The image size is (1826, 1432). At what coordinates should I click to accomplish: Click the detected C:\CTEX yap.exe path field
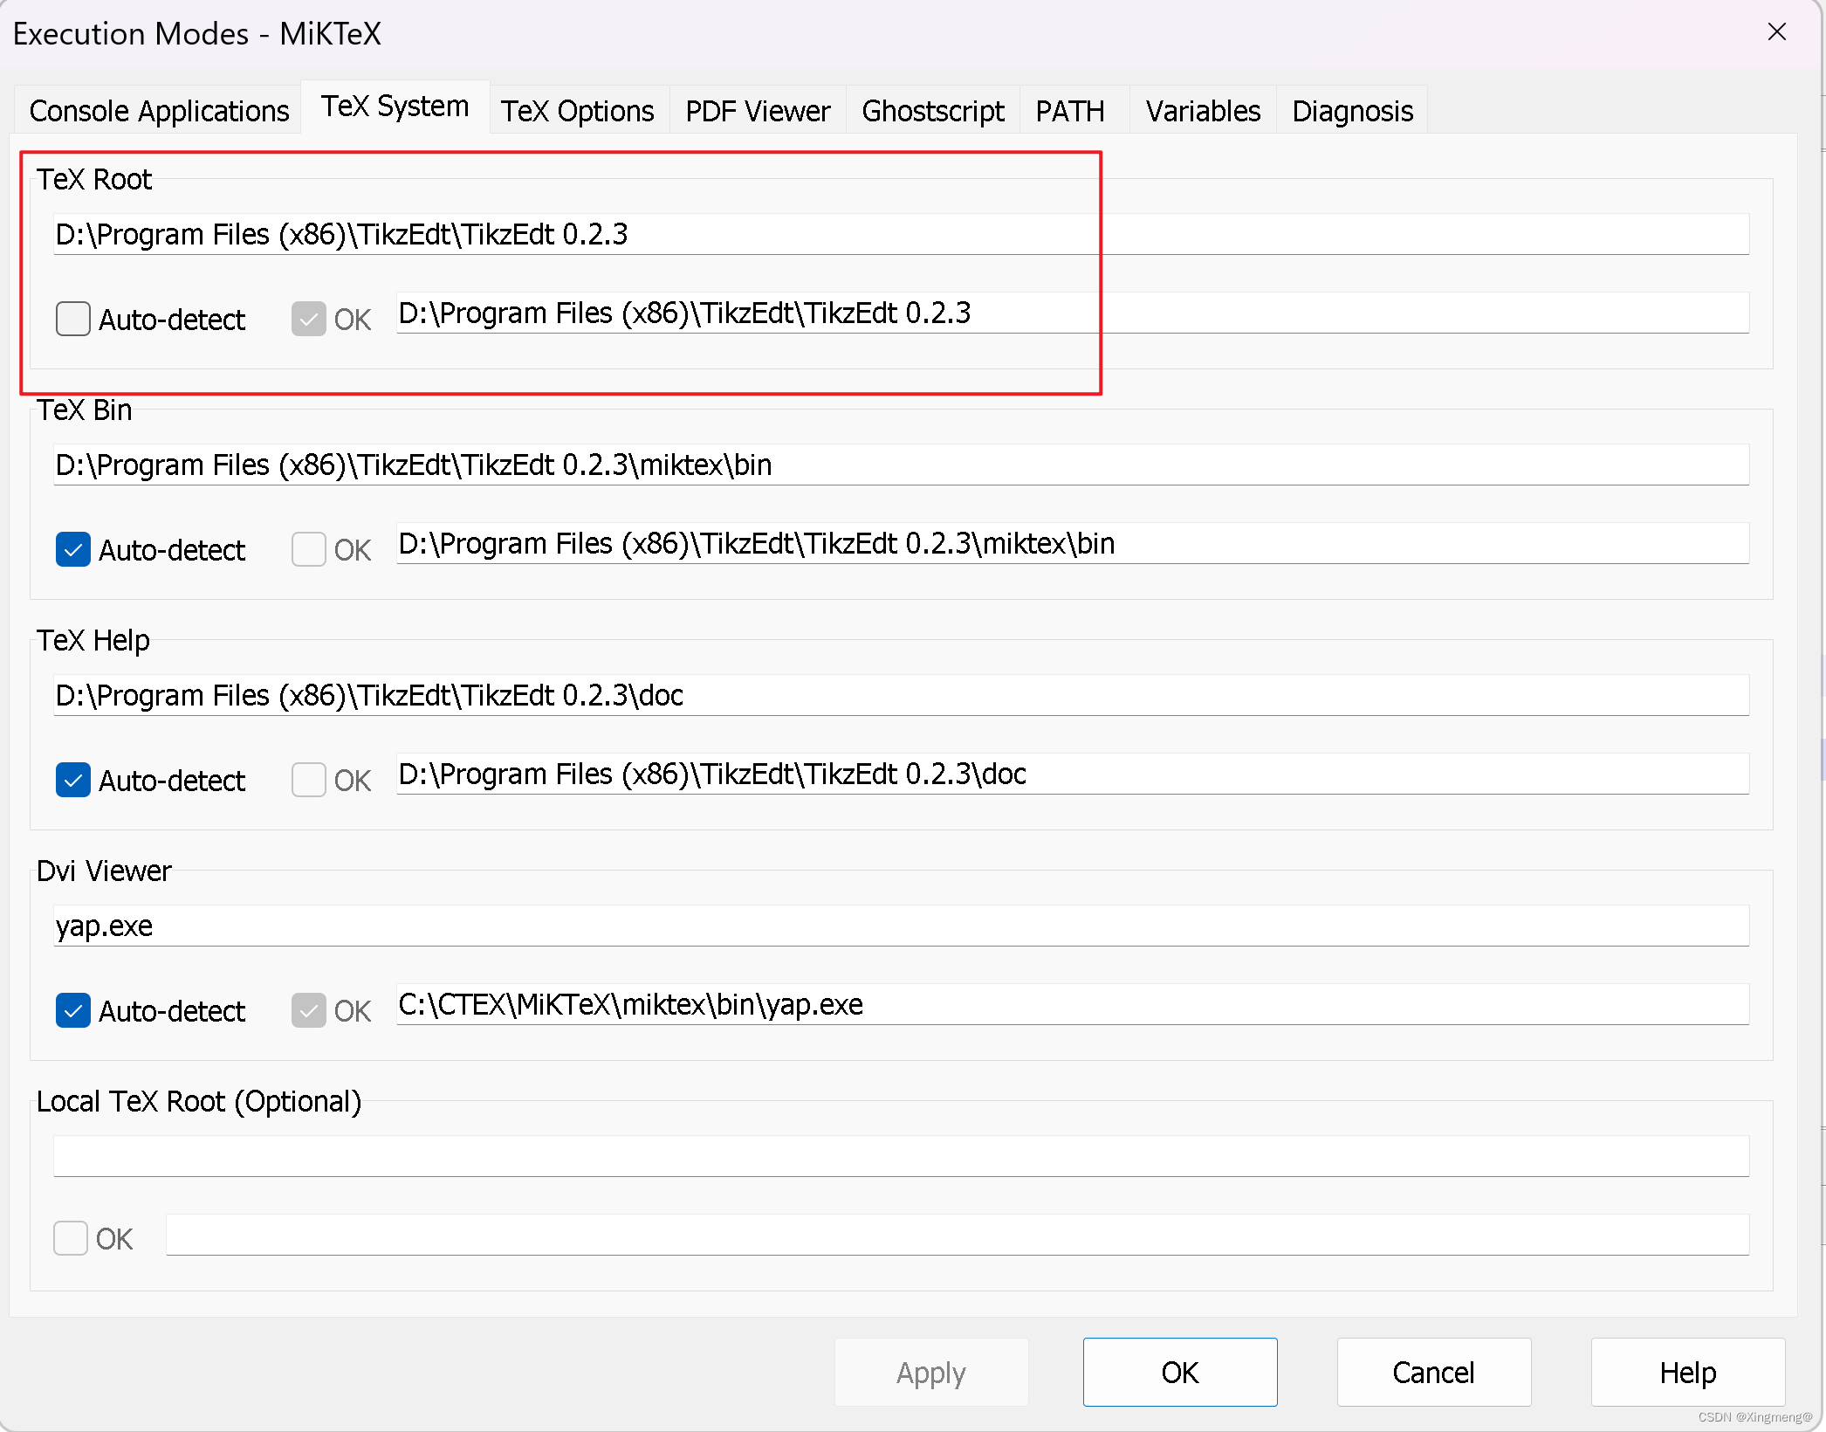[x=1073, y=1004]
